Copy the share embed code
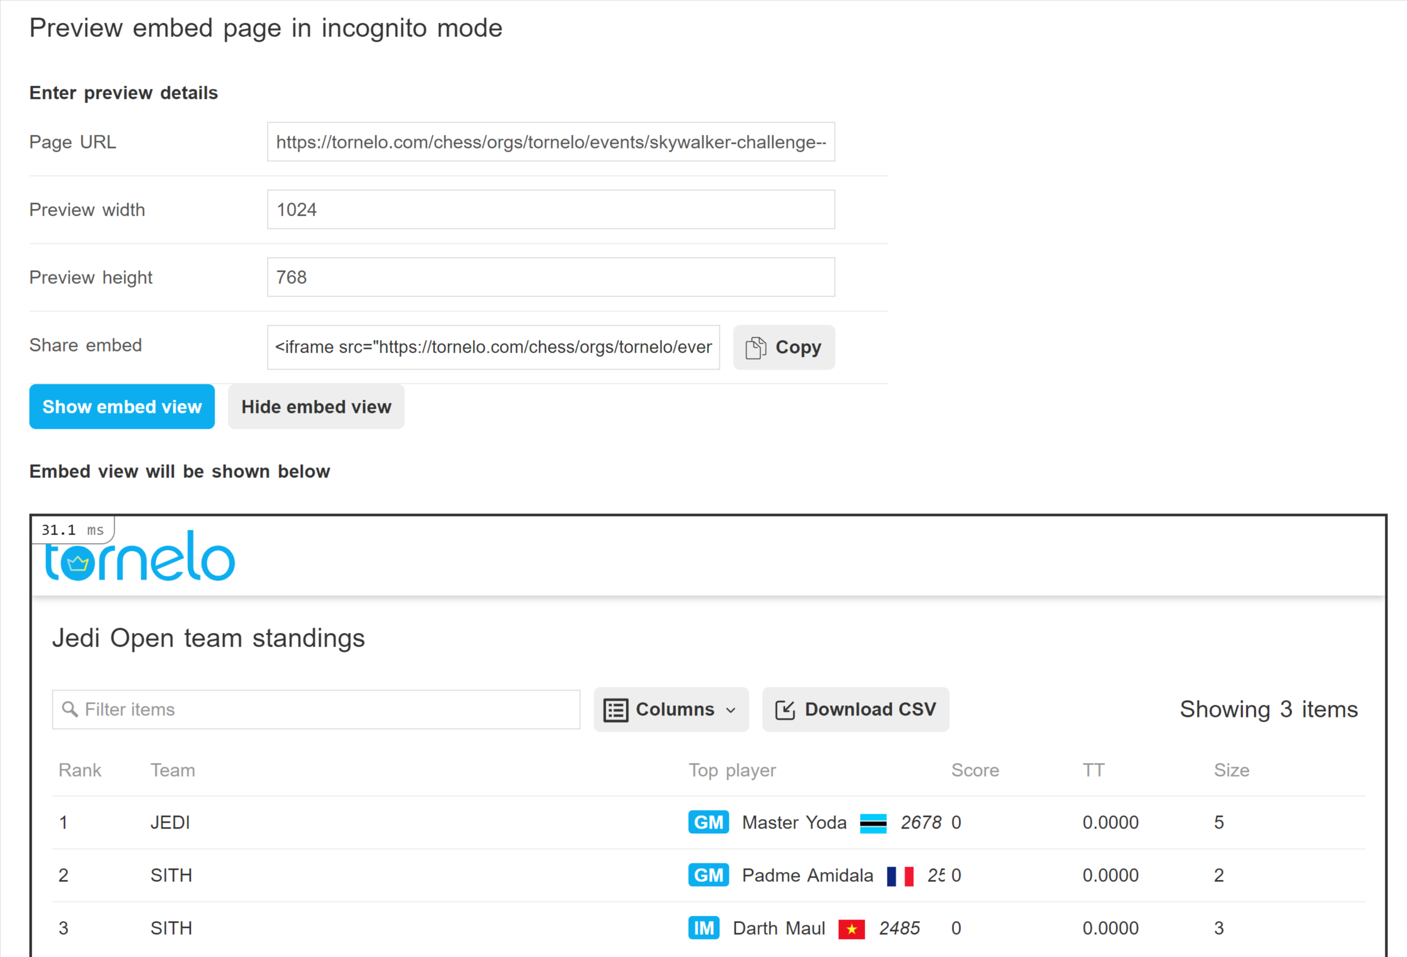The width and height of the screenshot is (1407, 957). pos(784,347)
